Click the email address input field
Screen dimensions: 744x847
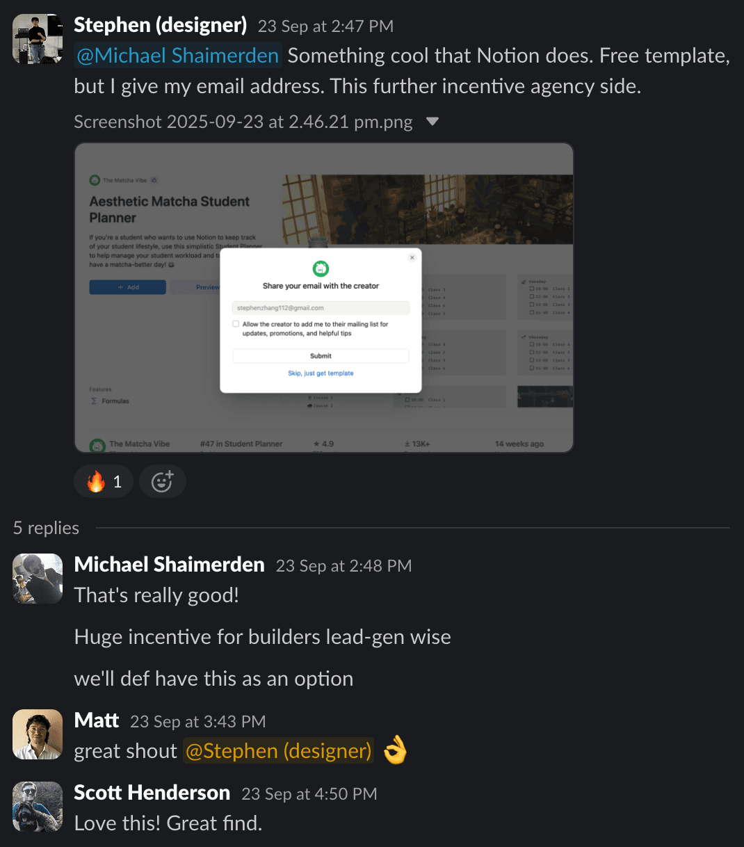pos(321,307)
